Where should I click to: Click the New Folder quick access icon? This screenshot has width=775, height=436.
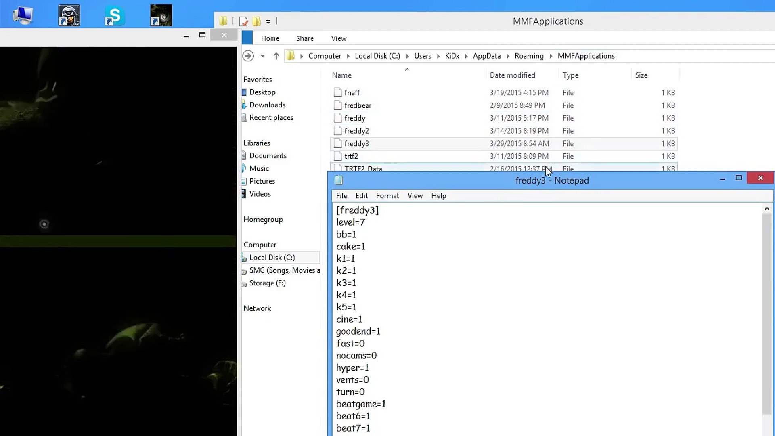tap(256, 21)
